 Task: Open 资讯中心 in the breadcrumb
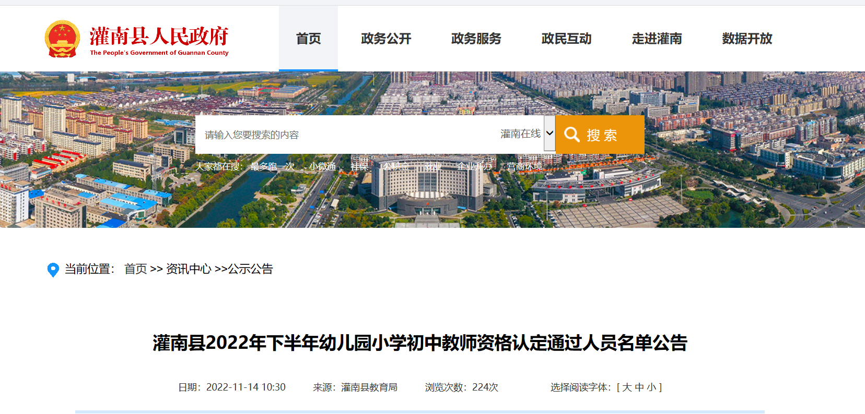pos(189,269)
